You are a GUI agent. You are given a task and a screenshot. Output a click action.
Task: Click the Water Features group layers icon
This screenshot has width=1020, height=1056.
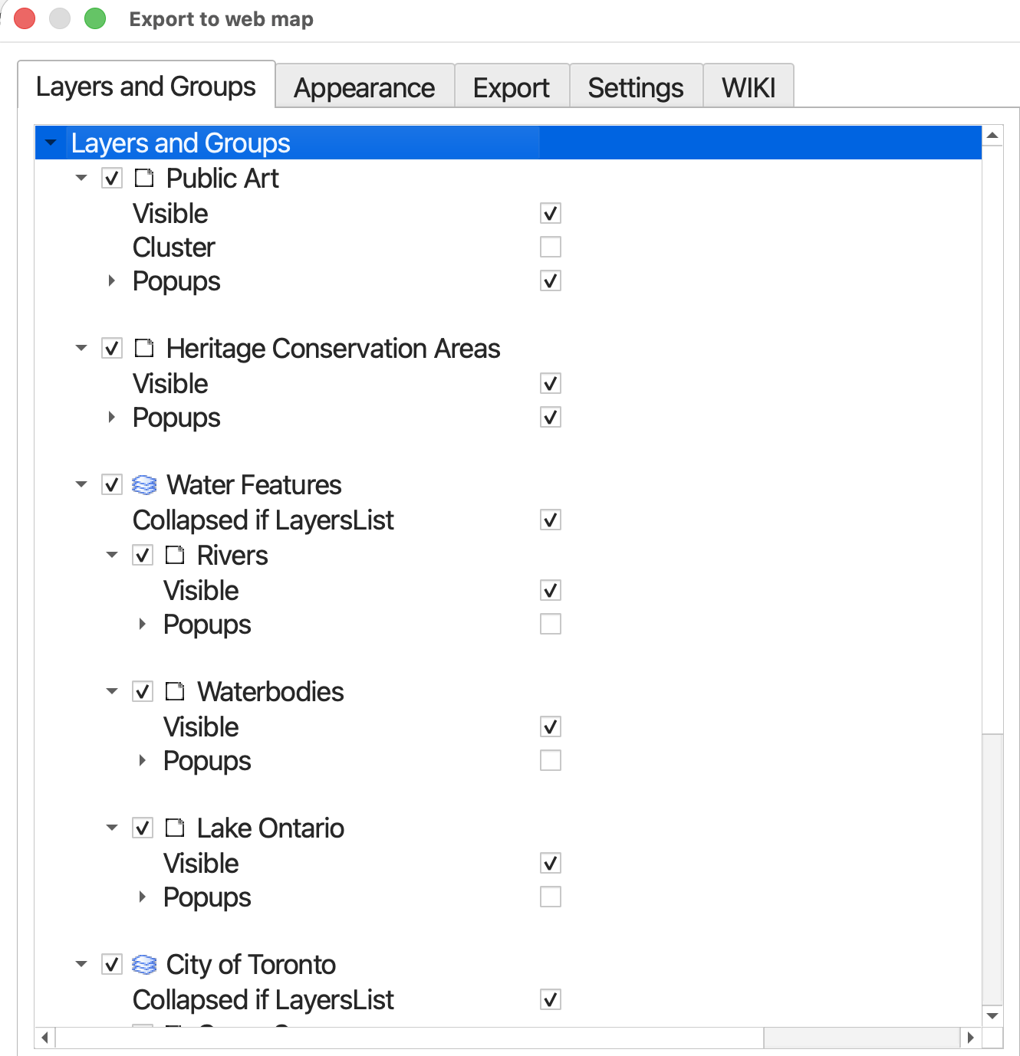point(144,485)
